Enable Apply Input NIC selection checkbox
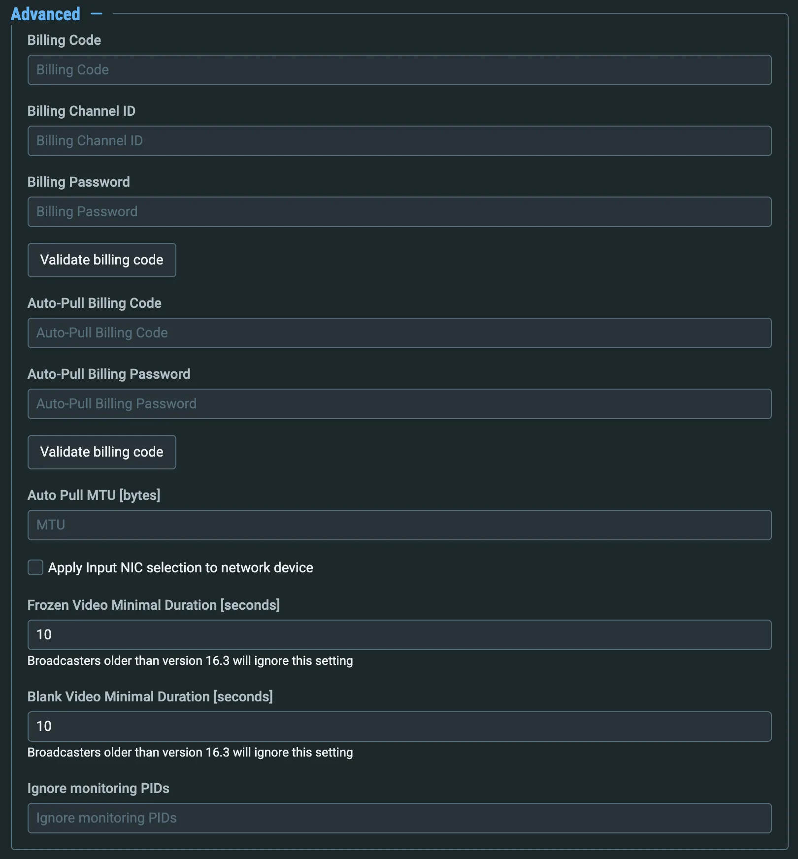This screenshot has width=798, height=859. (35, 567)
